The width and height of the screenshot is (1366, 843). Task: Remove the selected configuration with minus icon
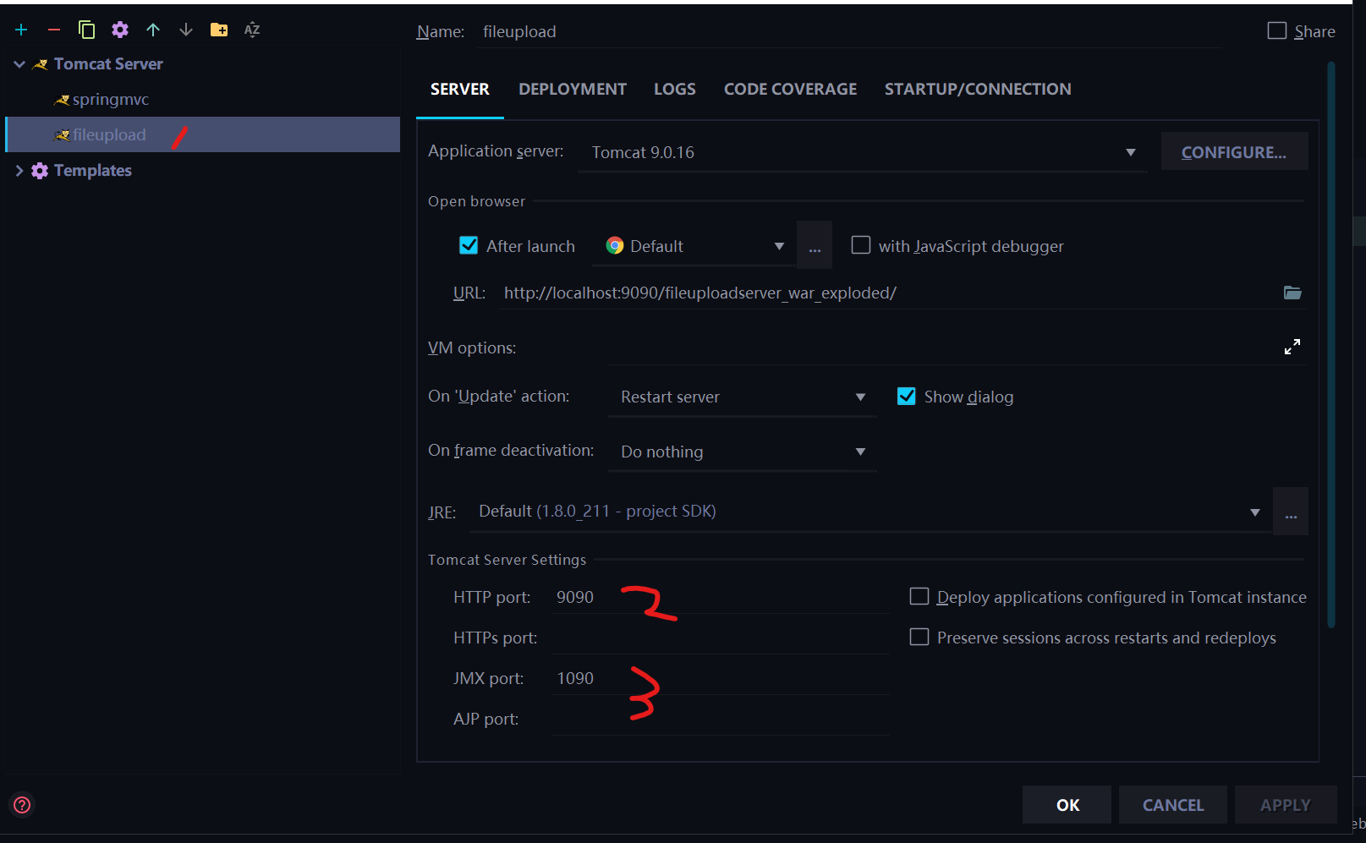[54, 30]
